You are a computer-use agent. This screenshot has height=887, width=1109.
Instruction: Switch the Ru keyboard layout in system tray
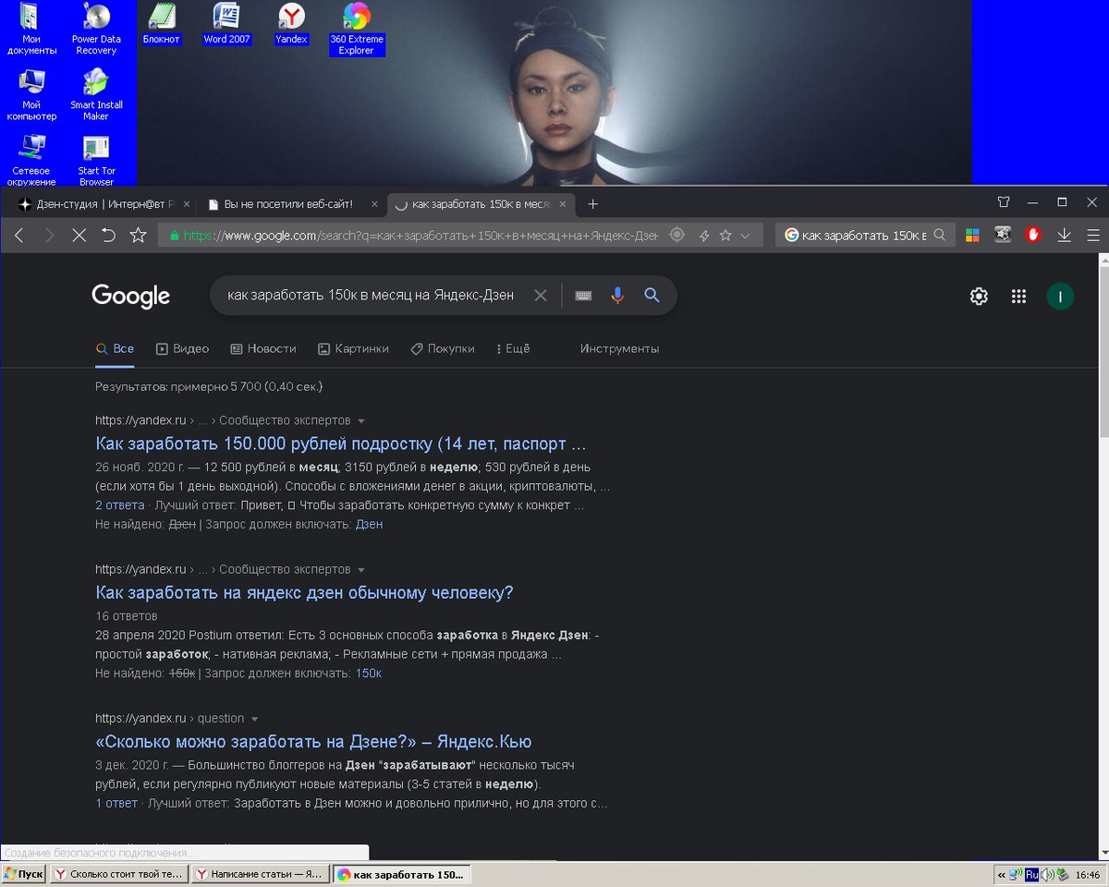1032,873
